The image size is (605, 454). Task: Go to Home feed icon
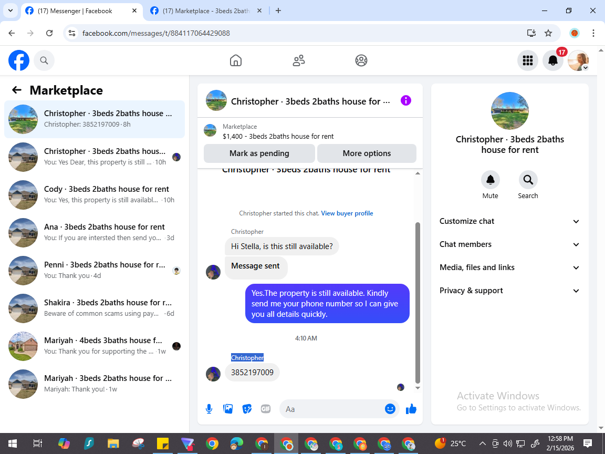tap(236, 60)
